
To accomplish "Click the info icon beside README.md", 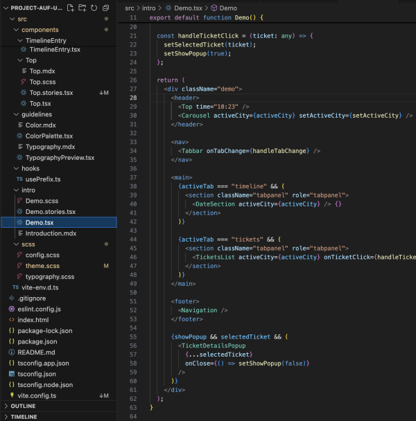I will pyautogui.click(x=12, y=352).
